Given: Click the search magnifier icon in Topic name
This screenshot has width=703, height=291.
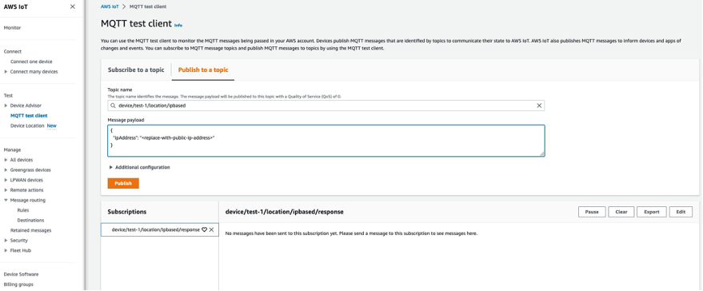Looking at the screenshot, I should (113, 106).
